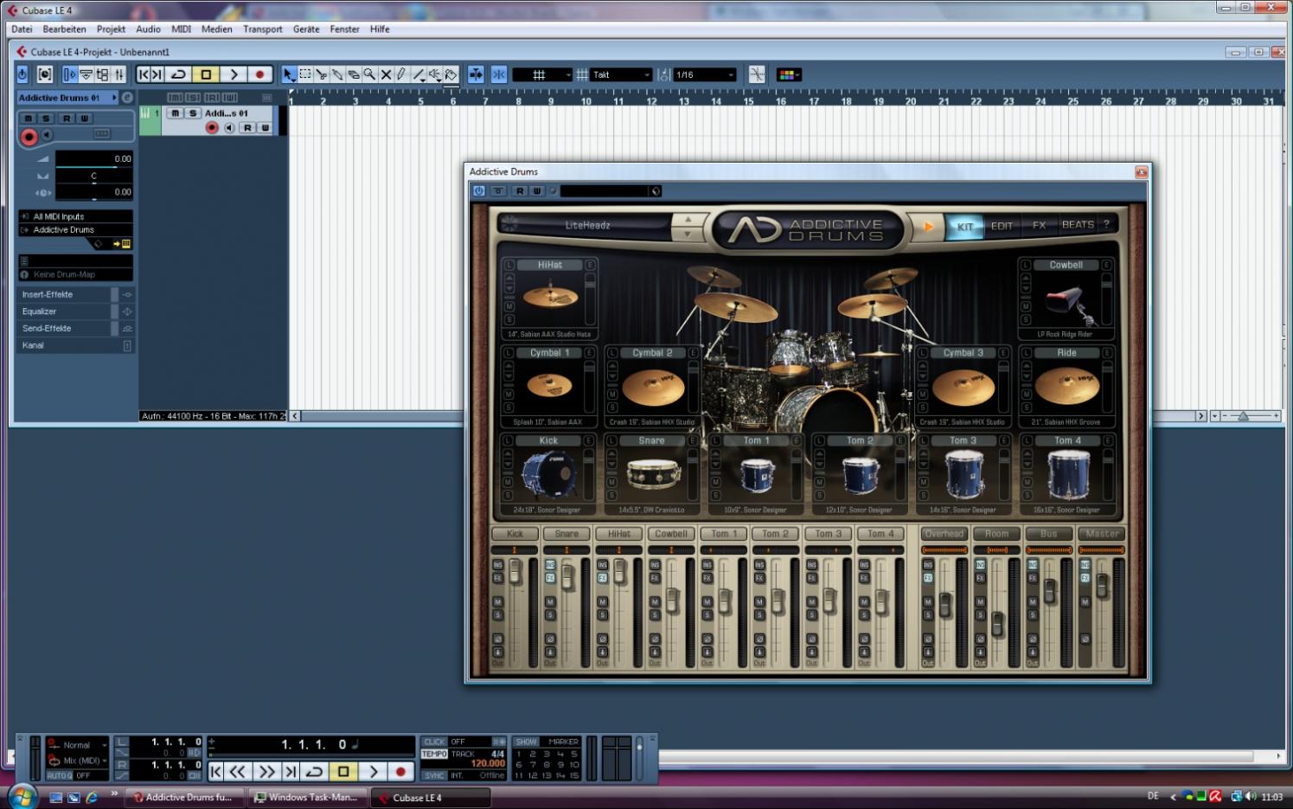Open the Keine Drum-Map dropdown
The image size is (1293, 809).
pos(76,274)
